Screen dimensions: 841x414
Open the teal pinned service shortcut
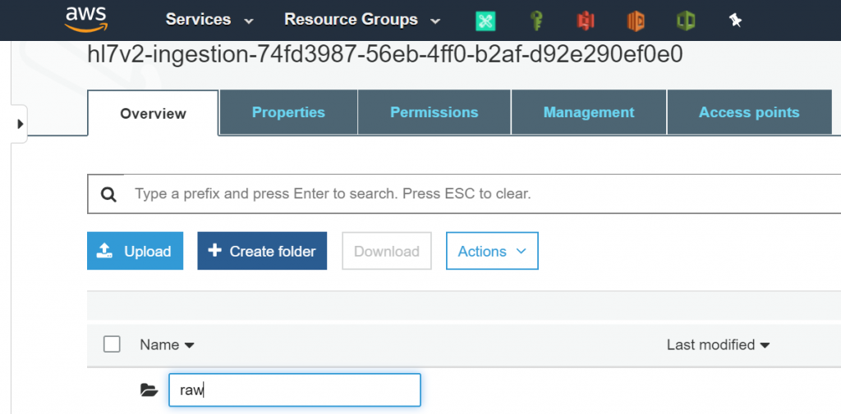click(485, 20)
